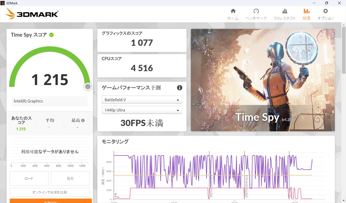Click the モニタリング heading
This screenshot has width=346, height=203.
115,141
